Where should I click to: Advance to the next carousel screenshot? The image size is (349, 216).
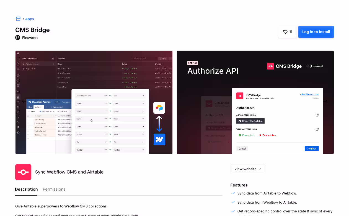(325, 101)
